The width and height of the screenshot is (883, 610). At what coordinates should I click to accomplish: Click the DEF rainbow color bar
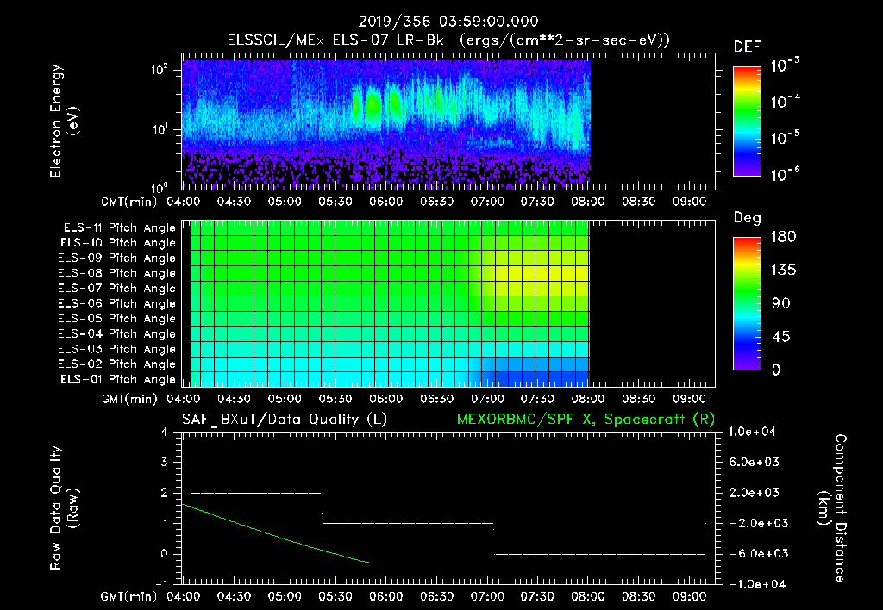point(747,121)
